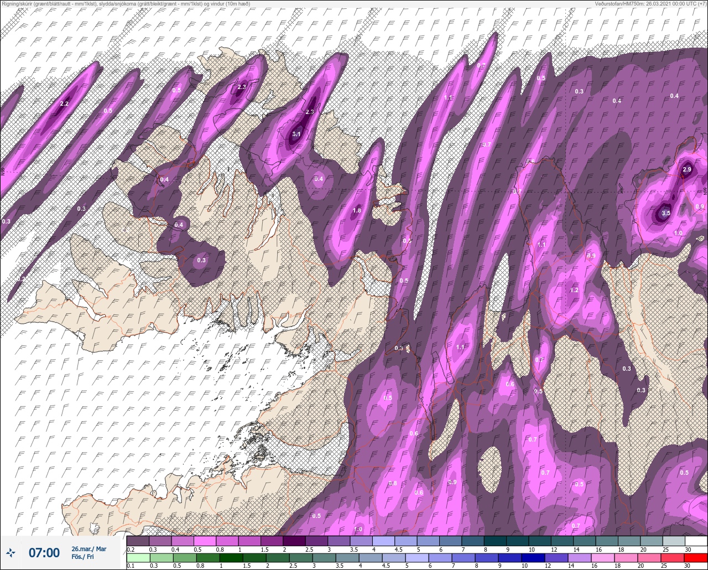708x570 pixels.
Task: Click the lower legend label 25
Action: (665, 566)
